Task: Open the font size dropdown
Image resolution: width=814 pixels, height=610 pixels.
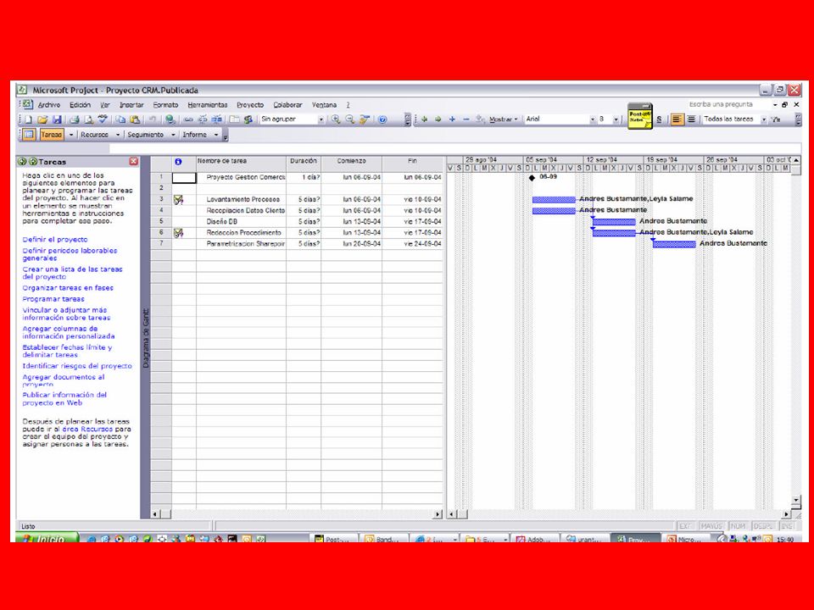Action: 616,119
